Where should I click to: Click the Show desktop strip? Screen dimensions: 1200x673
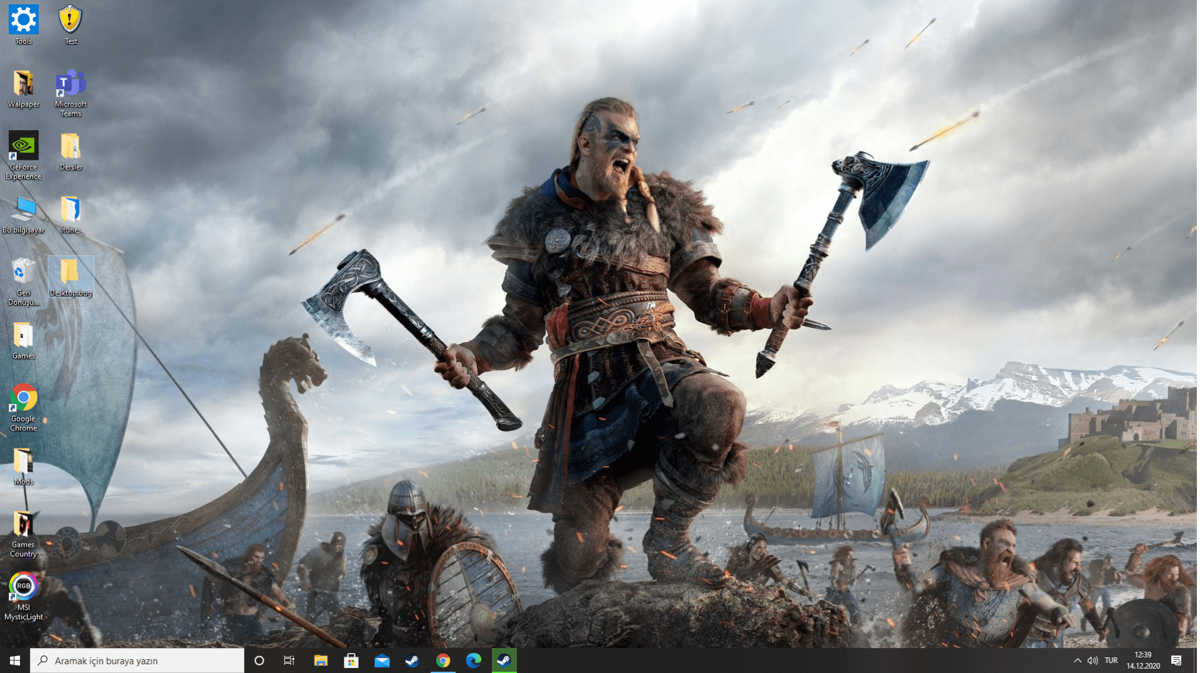point(1195,661)
